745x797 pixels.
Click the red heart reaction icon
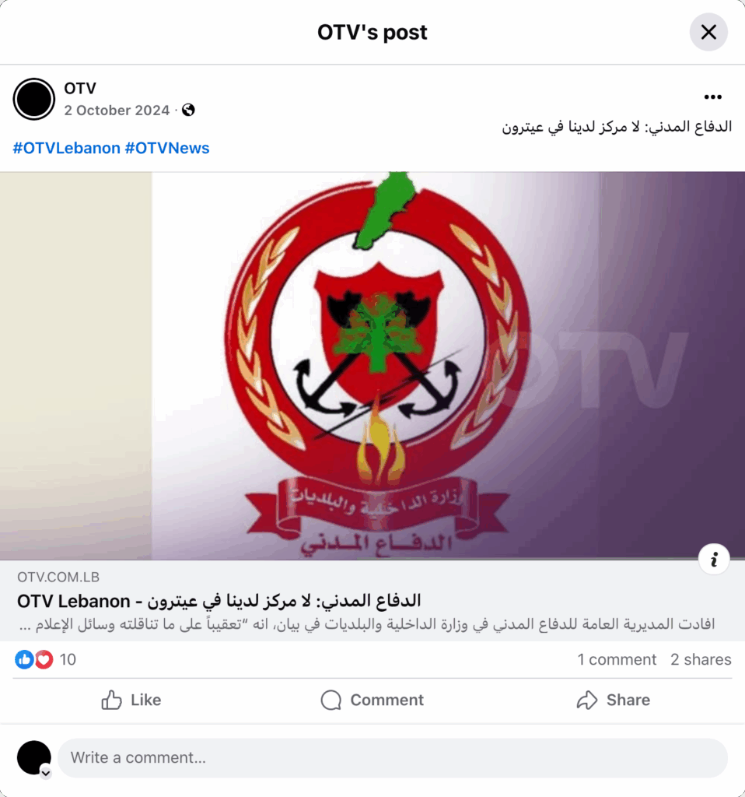tap(44, 659)
